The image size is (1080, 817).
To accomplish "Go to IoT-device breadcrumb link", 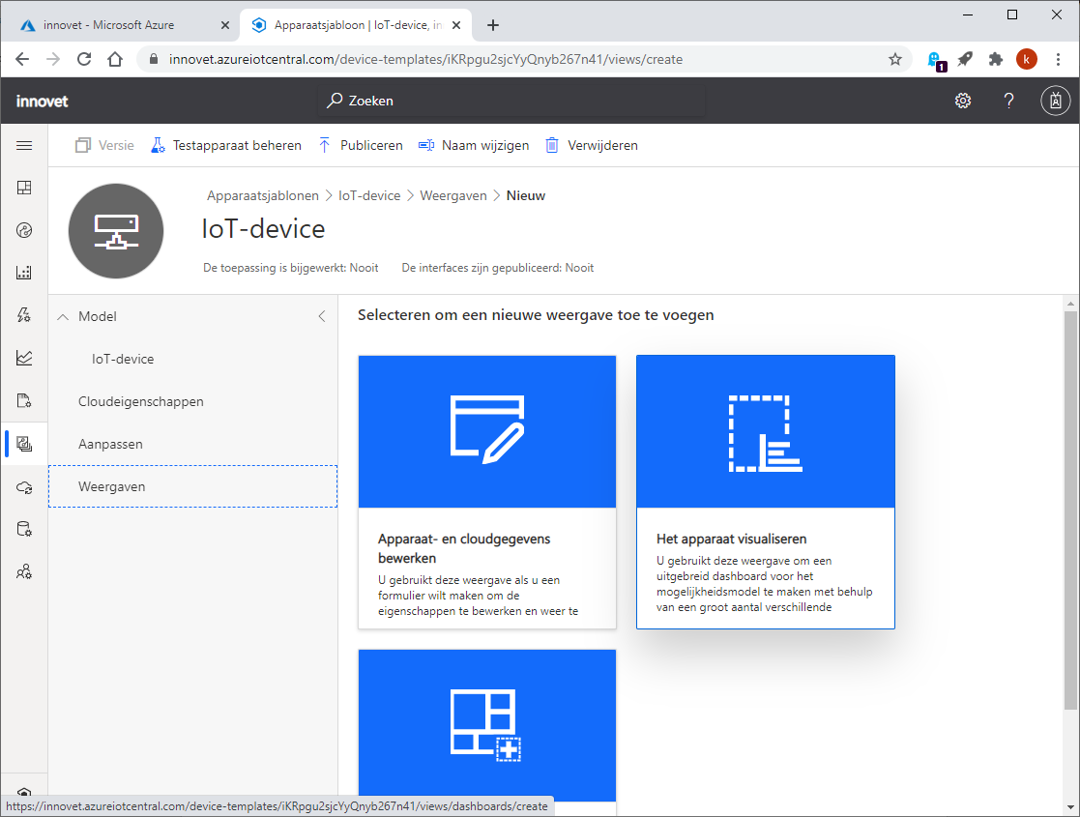I will (x=369, y=195).
